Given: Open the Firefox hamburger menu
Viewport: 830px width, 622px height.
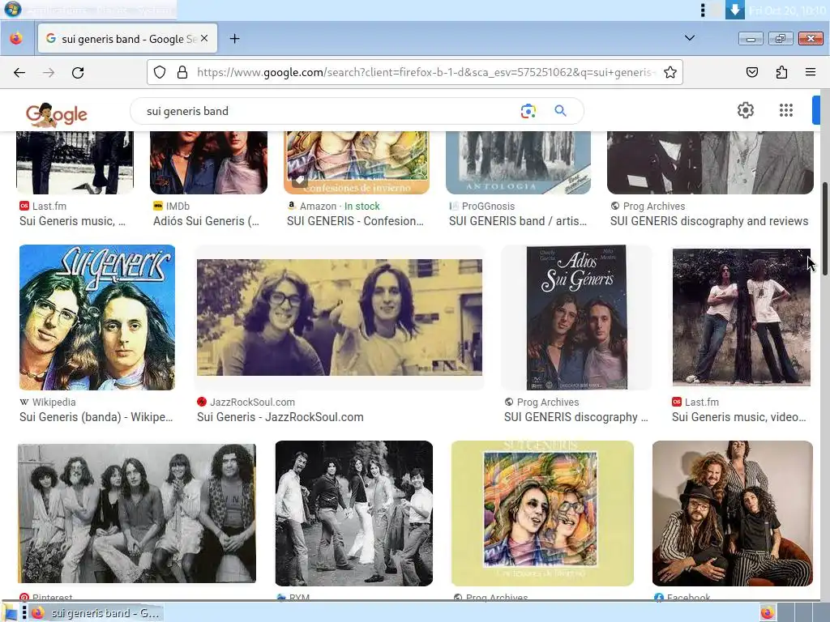Looking at the screenshot, I should [x=811, y=72].
